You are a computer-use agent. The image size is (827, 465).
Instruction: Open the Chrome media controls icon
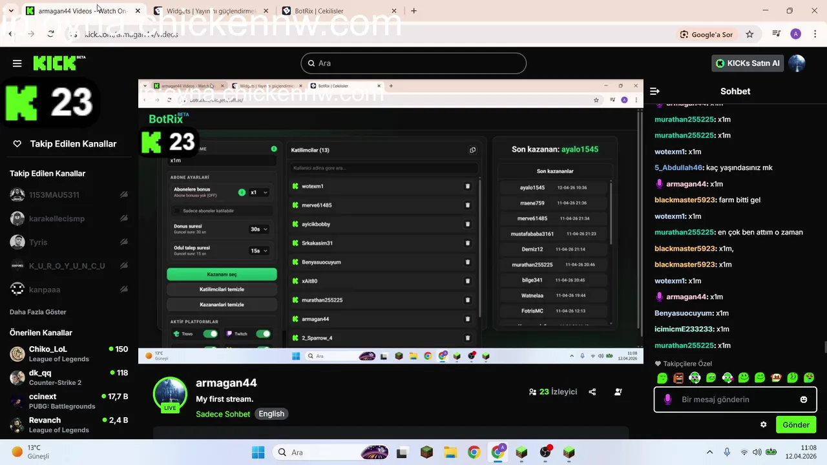tap(777, 34)
